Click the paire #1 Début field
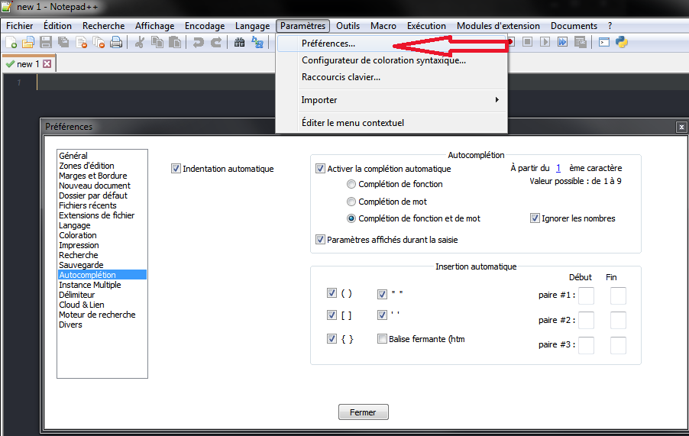The height and width of the screenshot is (436, 689). 586,296
